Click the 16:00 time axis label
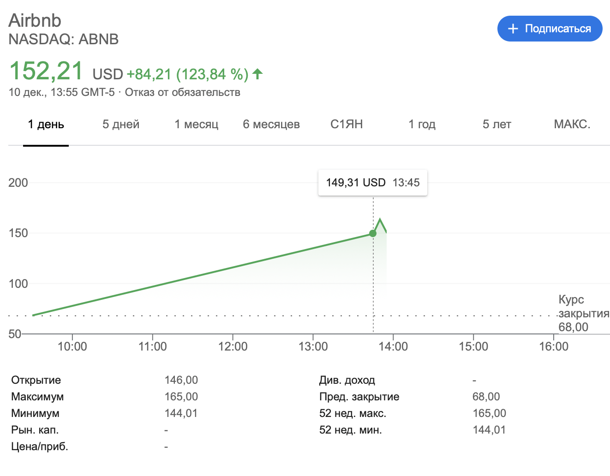Viewport: 610px width, 476px height. pyautogui.click(x=554, y=346)
